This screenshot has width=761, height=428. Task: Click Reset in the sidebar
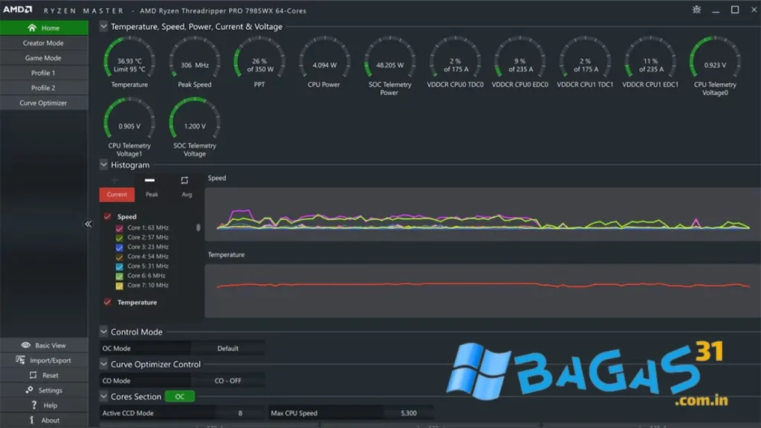click(x=44, y=375)
